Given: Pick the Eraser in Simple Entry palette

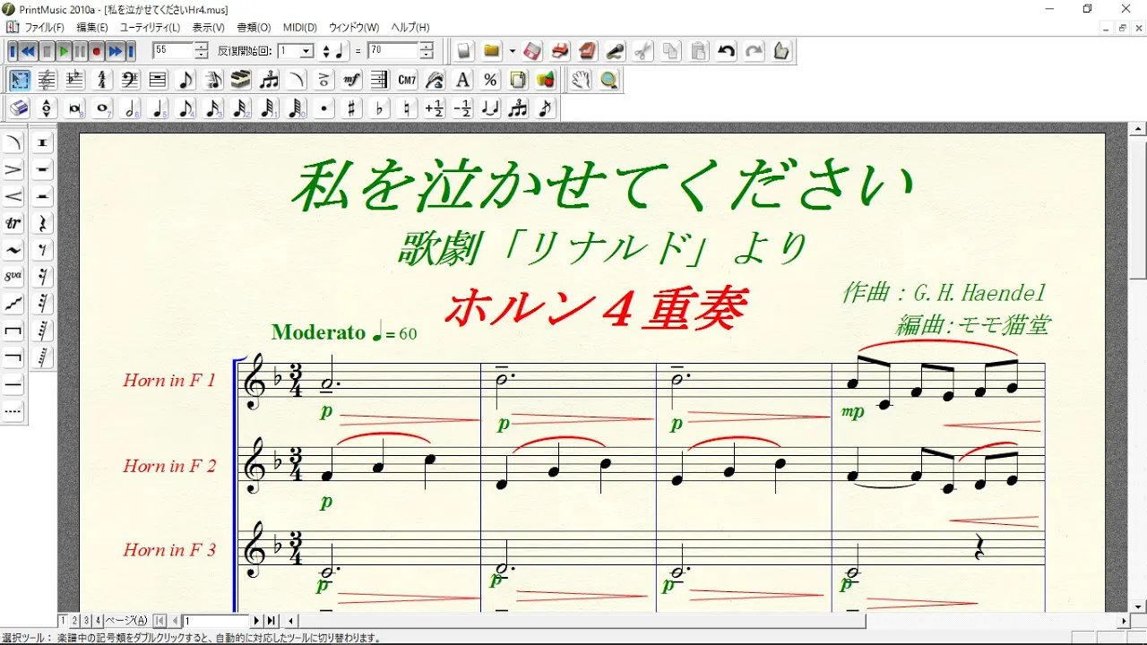Looking at the screenshot, I should pos(19,108).
